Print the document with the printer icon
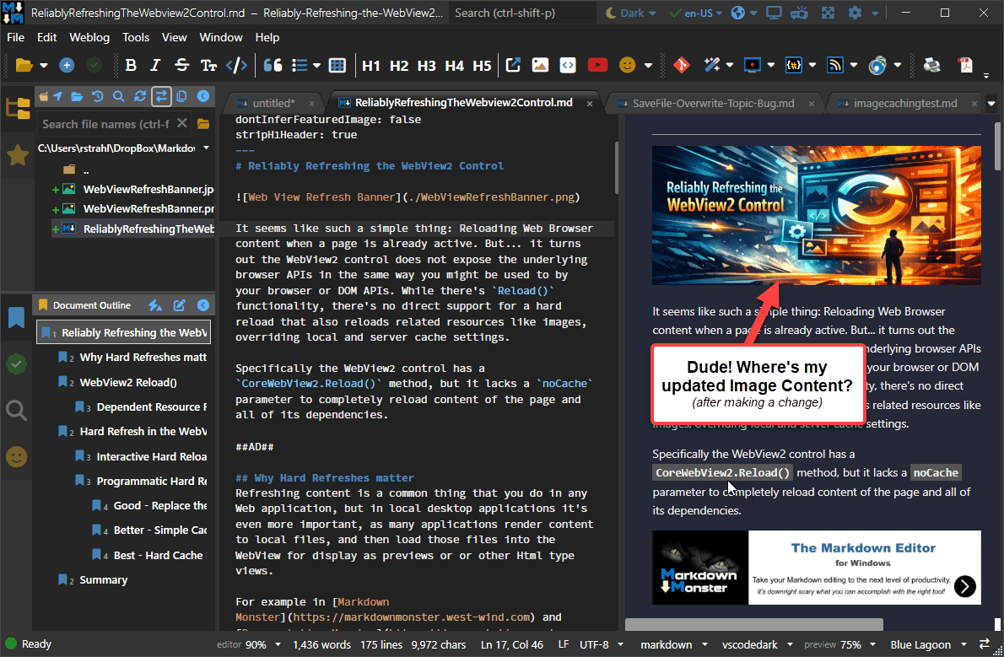This screenshot has height=657, width=1004. tap(931, 65)
